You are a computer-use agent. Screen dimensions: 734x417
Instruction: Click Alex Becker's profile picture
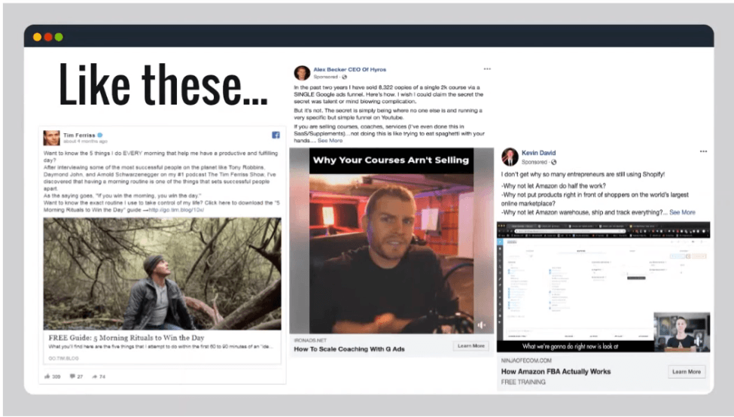302,73
